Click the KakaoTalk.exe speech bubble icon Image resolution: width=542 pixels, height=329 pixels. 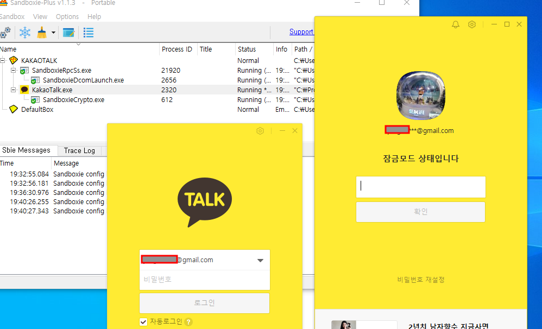(x=24, y=90)
